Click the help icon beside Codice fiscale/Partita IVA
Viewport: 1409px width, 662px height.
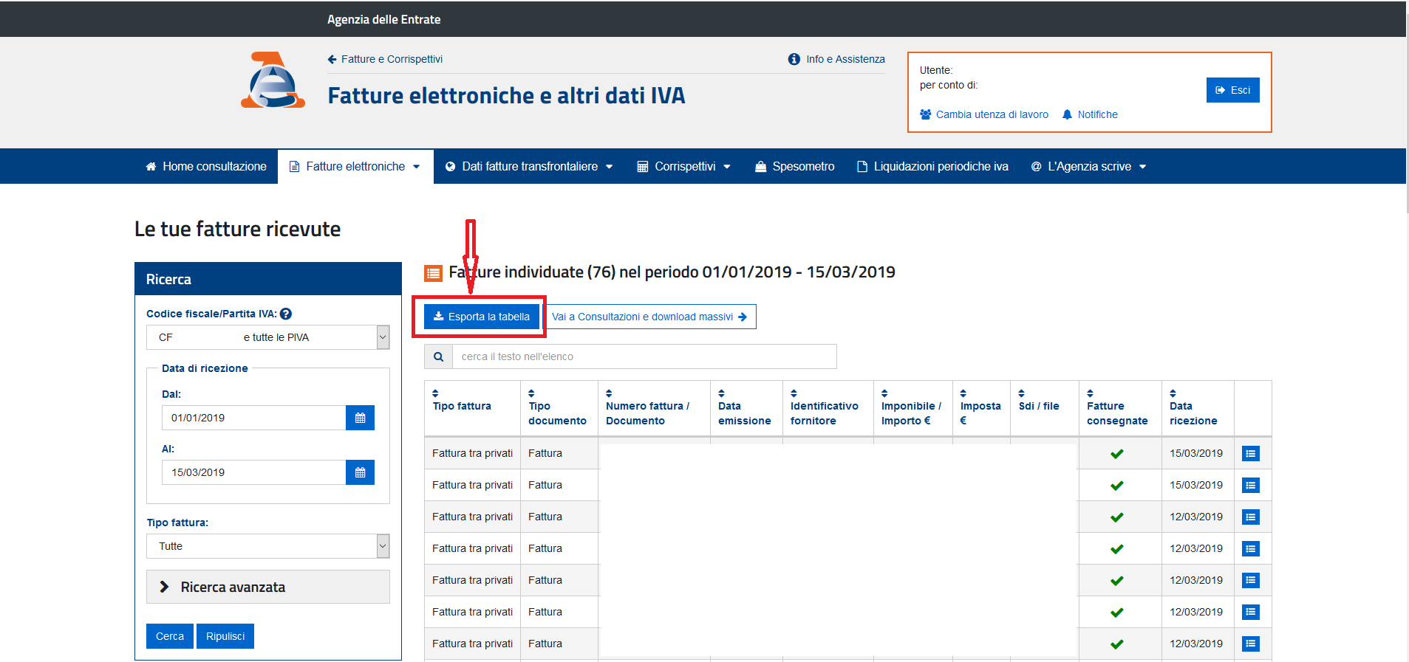click(x=286, y=314)
